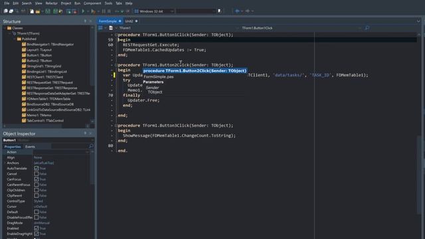Click the Back navigation arrow icon
The height and width of the screenshot is (239, 425).
[238, 11]
